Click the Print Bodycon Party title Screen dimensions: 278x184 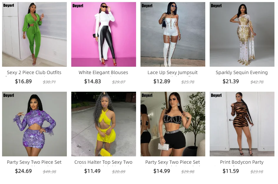point(242,162)
